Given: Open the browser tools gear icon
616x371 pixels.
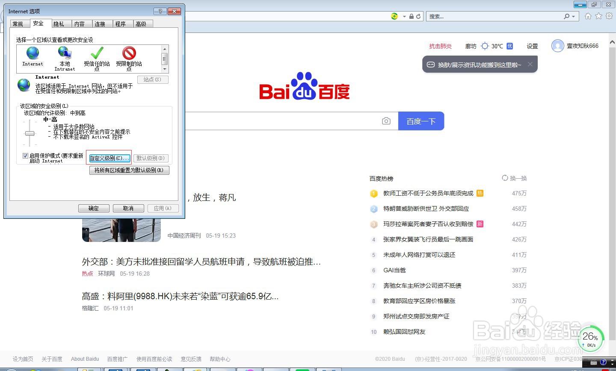Looking at the screenshot, I should coord(609,16).
